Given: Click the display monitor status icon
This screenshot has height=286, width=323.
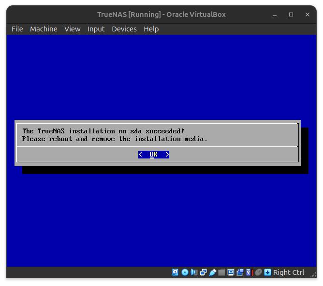Looking at the screenshot, I should [231, 272].
